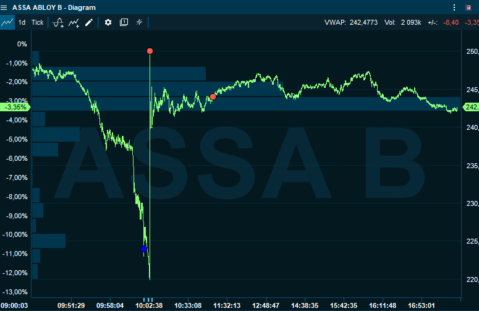This screenshot has width=479, height=311.
Task: Click the green -3,35% current-value tag
Action: (x=15, y=107)
